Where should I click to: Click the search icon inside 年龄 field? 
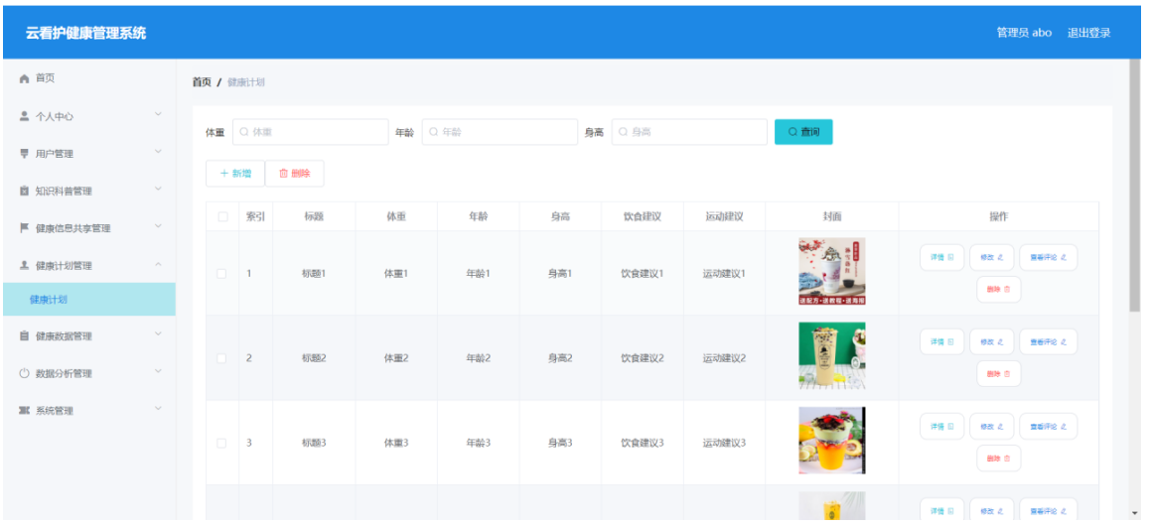433,132
